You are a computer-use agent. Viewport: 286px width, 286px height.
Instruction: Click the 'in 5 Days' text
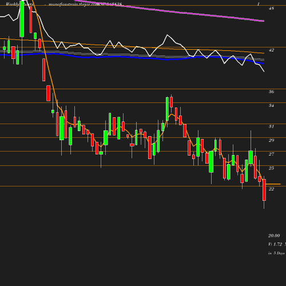coord(276,253)
